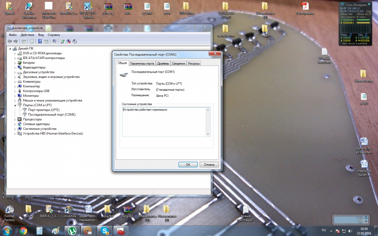Screen dimensions: 378x236
Task: Open the Действие menu
Action: 27,35
